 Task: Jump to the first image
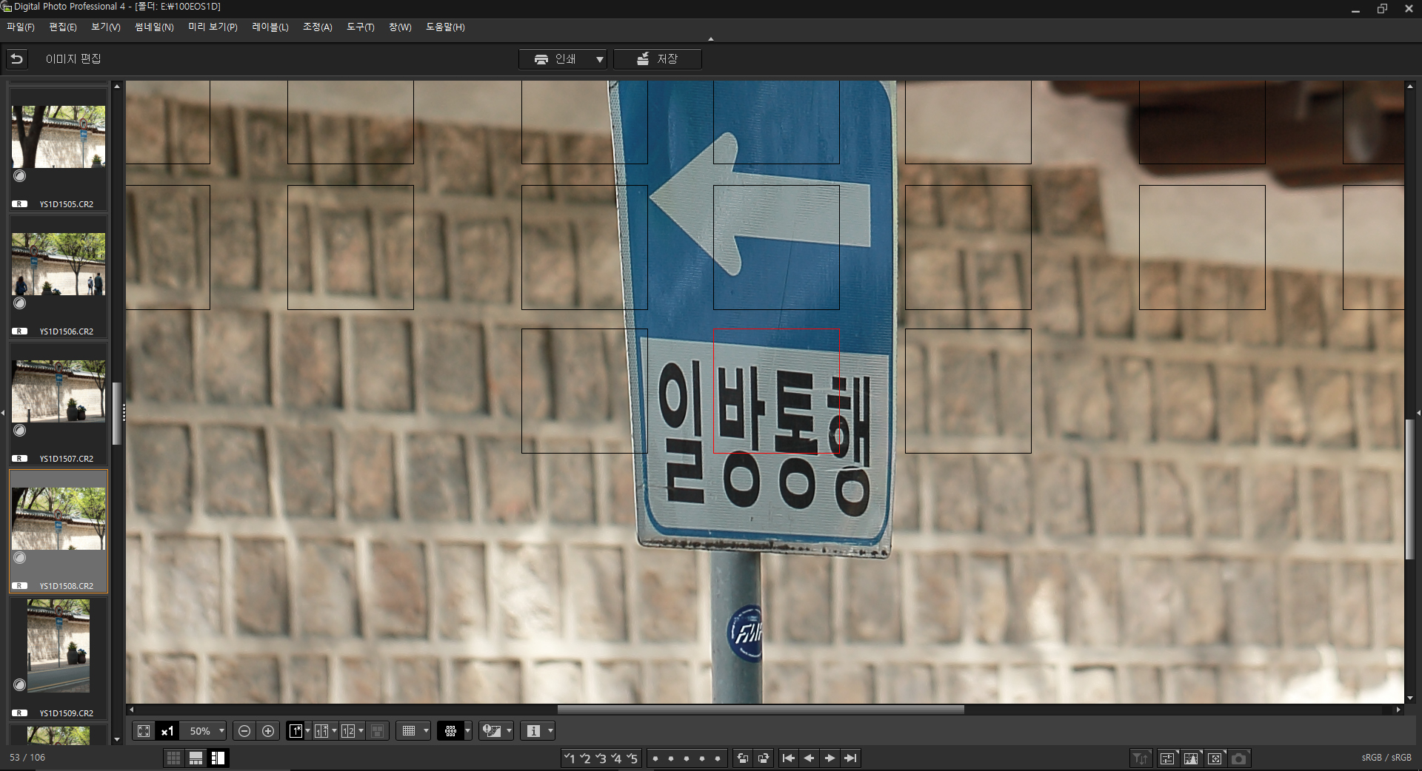[789, 758]
